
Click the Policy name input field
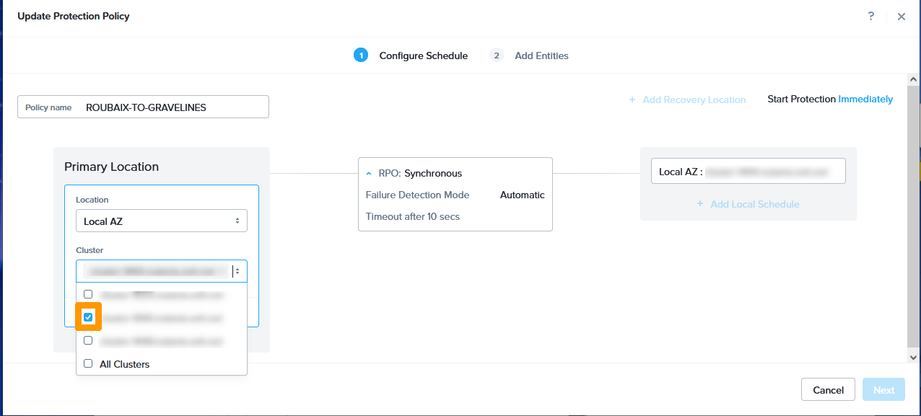[x=173, y=107]
